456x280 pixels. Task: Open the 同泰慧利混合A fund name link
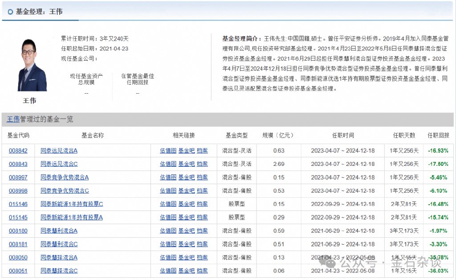coord(59,231)
